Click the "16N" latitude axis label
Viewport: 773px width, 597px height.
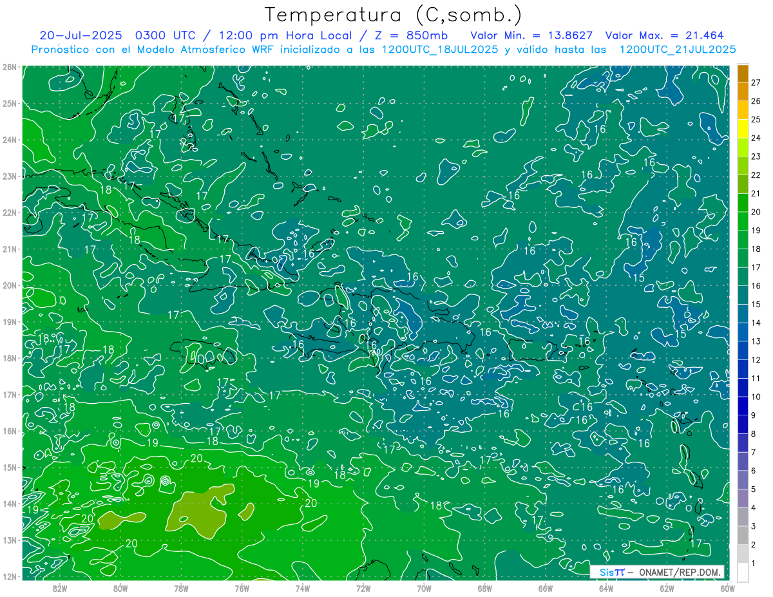(x=9, y=431)
